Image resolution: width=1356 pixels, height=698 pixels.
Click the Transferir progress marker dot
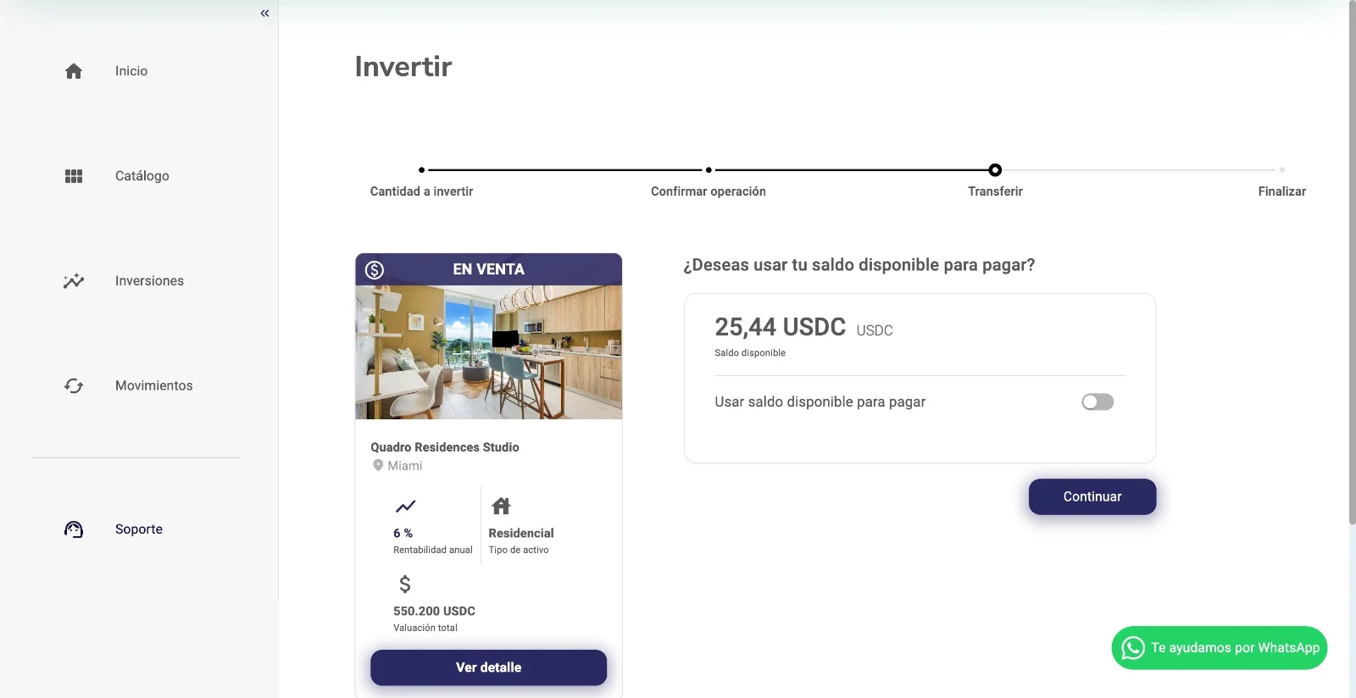click(x=994, y=169)
